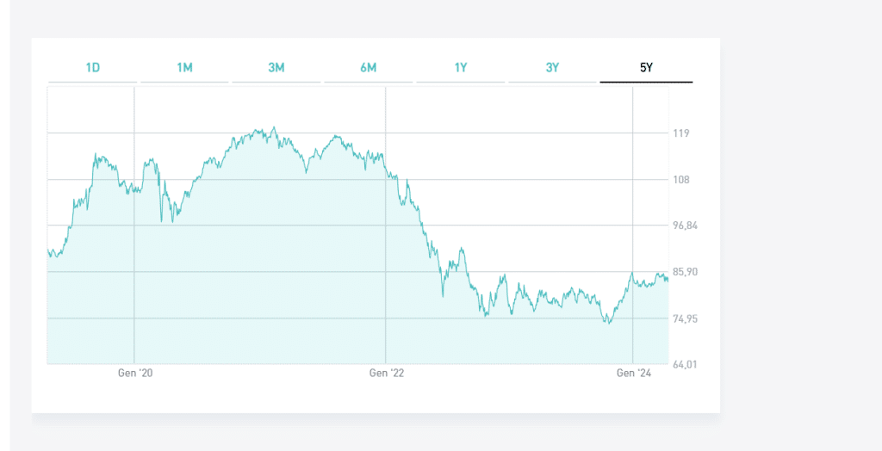Screen dimensions: 882x451
Task: Click the active 5Y tab
Action: 646,67
